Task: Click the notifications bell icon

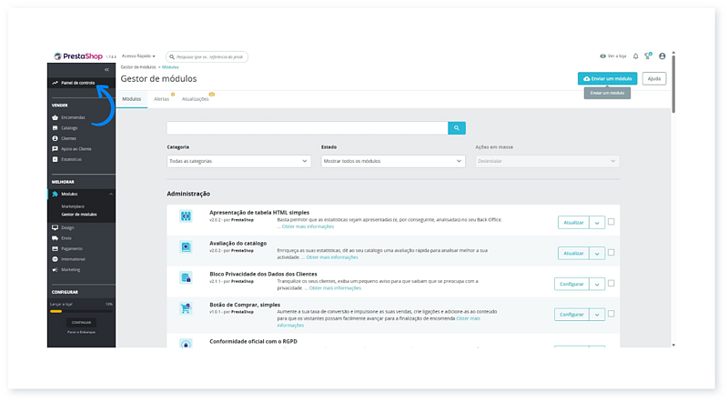Action: (x=635, y=55)
